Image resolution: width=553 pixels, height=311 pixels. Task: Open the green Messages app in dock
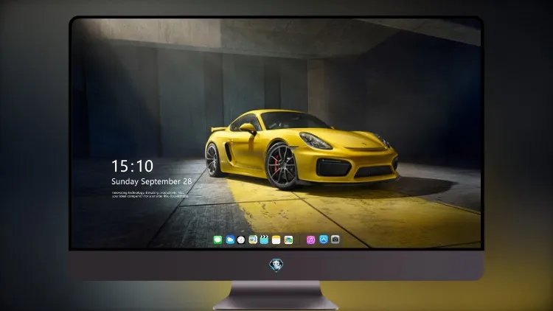coord(218,240)
